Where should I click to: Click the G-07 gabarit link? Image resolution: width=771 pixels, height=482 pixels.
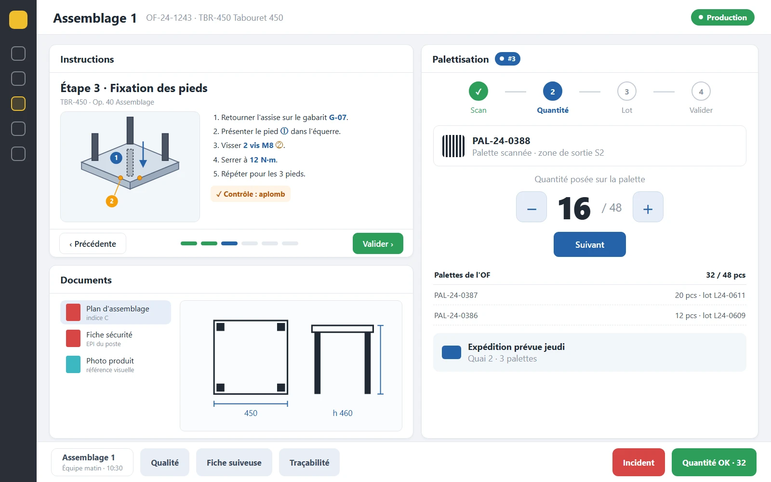[338, 117]
